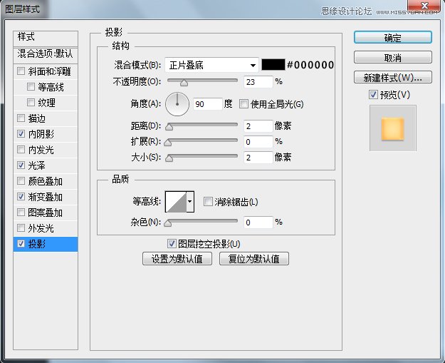Click the 扩展 slider handle
Image resolution: width=445 pixels, height=363 pixels.
[168, 143]
